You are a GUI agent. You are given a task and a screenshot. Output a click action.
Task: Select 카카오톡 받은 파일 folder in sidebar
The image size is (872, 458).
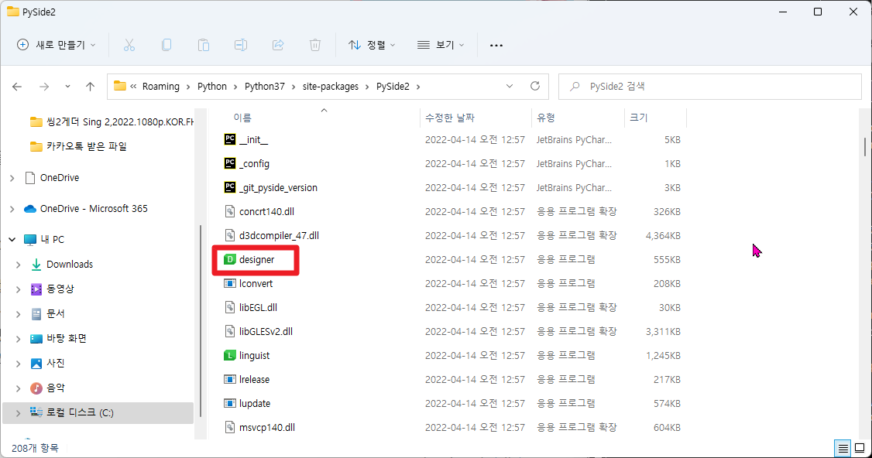coord(86,146)
